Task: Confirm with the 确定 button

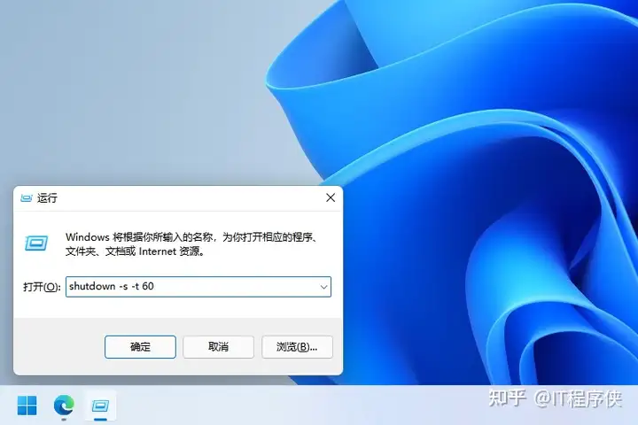Action: click(x=140, y=347)
